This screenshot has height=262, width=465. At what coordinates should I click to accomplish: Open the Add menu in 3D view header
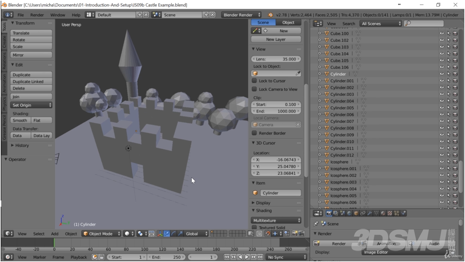pyautogui.click(x=55, y=234)
